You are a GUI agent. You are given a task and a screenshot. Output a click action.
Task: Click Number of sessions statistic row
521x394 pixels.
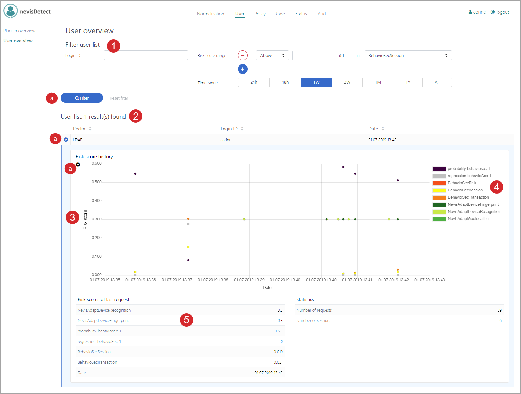[399, 320]
